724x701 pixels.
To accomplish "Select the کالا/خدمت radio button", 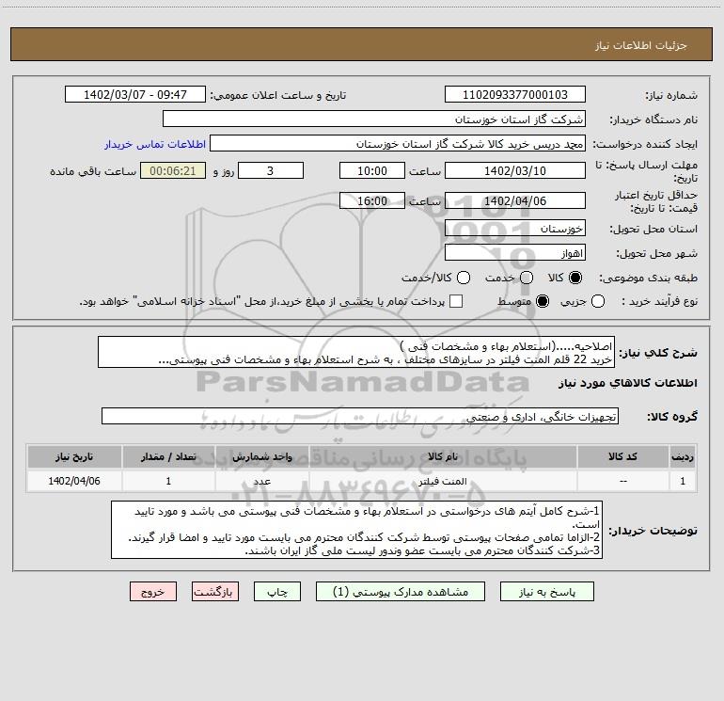I will pyautogui.click(x=464, y=278).
